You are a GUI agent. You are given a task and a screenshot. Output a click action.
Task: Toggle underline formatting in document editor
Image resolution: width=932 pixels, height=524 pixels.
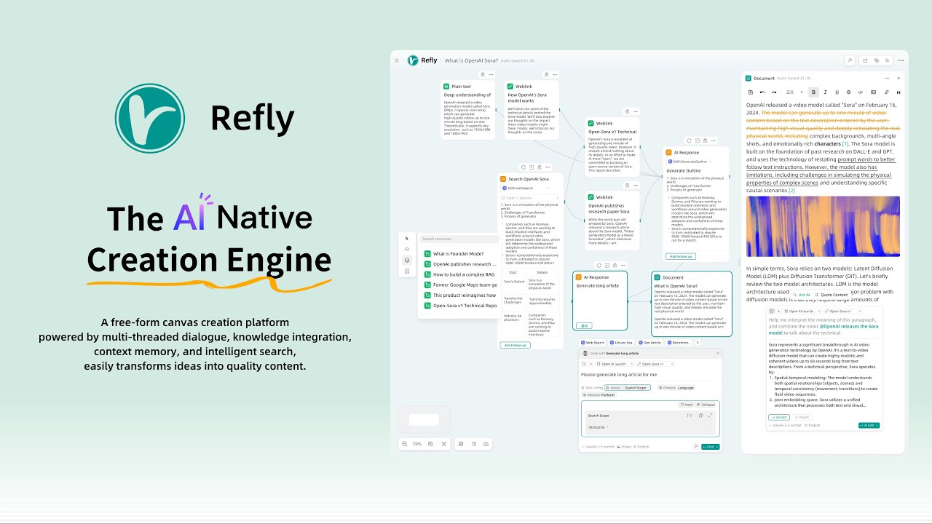(x=837, y=92)
